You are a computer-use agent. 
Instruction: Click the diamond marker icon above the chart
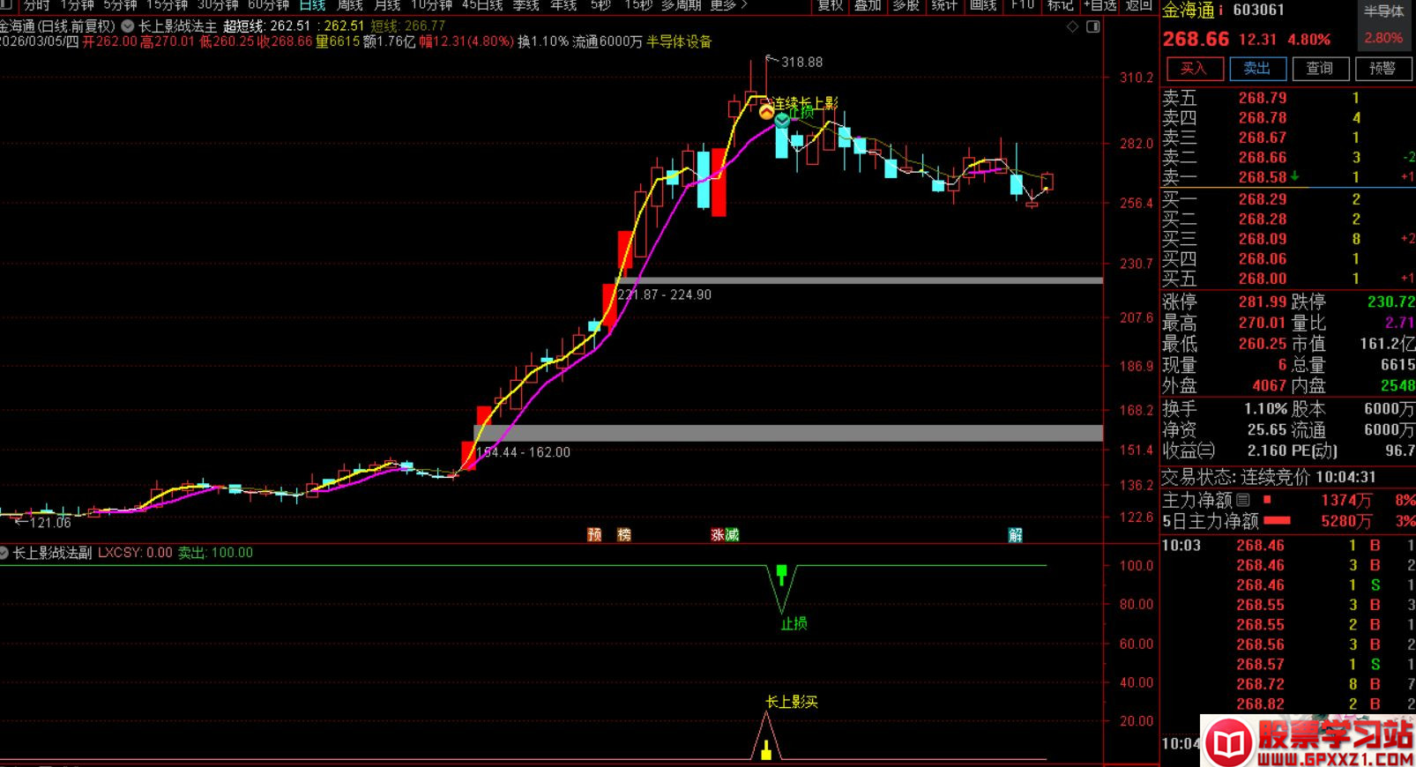1072,27
